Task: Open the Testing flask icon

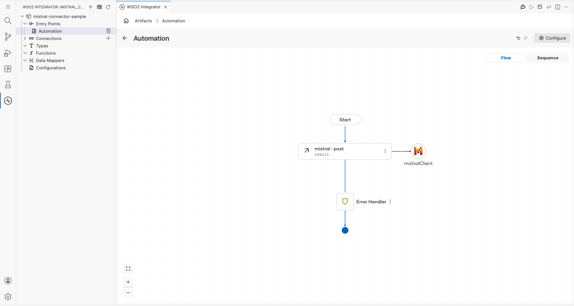Action: coord(8,85)
